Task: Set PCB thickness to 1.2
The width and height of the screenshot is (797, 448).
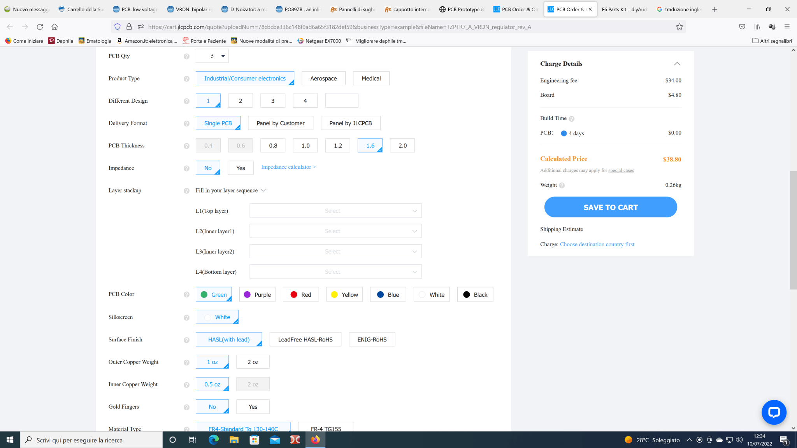Action: click(338, 146)
